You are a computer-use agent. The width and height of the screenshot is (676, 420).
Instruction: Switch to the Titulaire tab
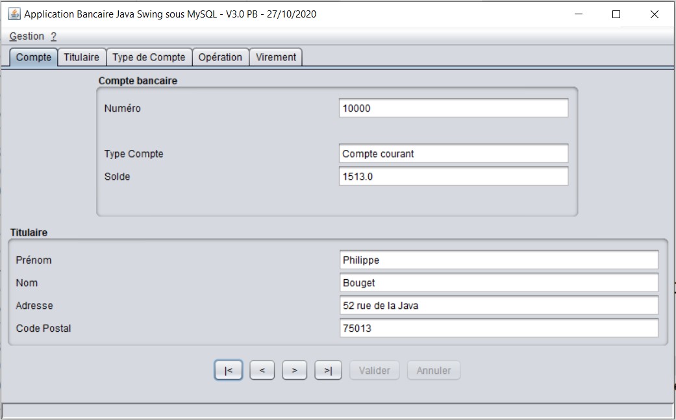point(82,57)
